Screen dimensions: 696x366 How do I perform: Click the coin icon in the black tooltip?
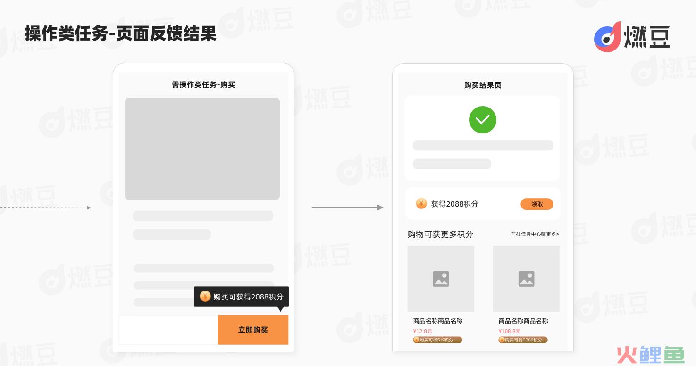coord(205,296)
